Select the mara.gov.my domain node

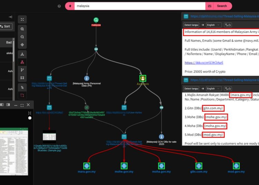click(86, 166)
